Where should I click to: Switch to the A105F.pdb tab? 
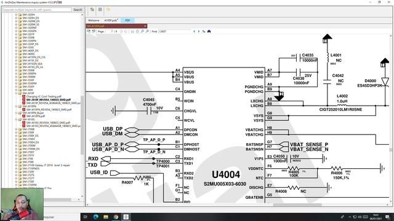coord(111,20)
